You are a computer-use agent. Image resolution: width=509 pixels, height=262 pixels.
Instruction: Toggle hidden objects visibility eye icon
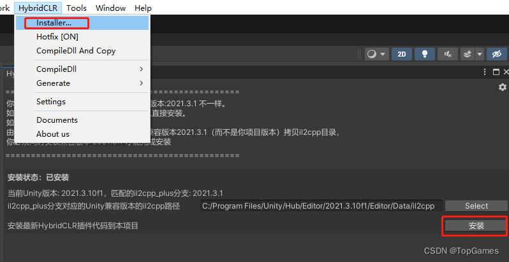[x=497, y=54]
